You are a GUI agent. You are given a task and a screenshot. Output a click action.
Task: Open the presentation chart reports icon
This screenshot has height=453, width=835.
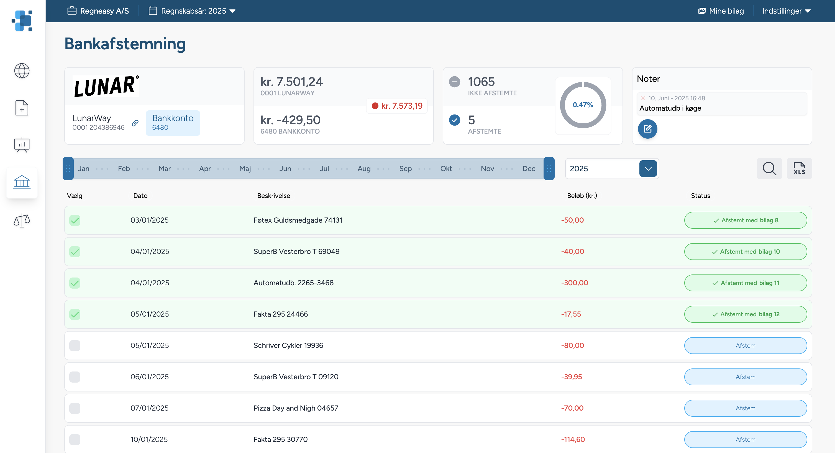pyautogui.click(x=22, y=145)
